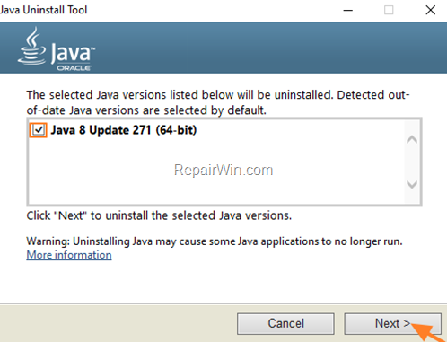This screenshot has width=447, height=342.
Task: Click the uninstall warning text
Action: coord(215,241)
